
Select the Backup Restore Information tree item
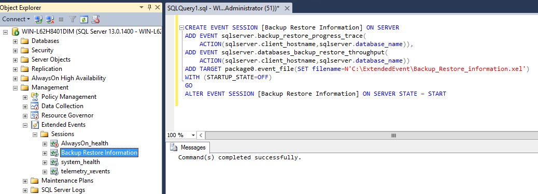(x=99, y=153)
